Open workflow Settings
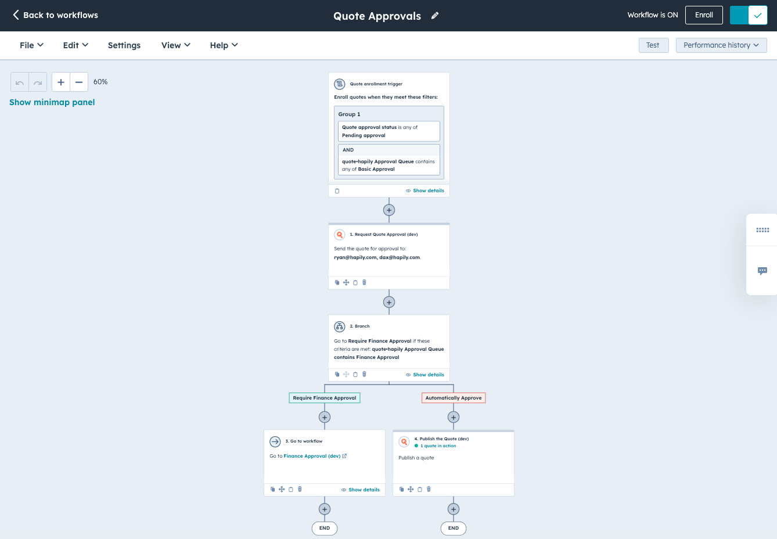 [x=124, y=45]
